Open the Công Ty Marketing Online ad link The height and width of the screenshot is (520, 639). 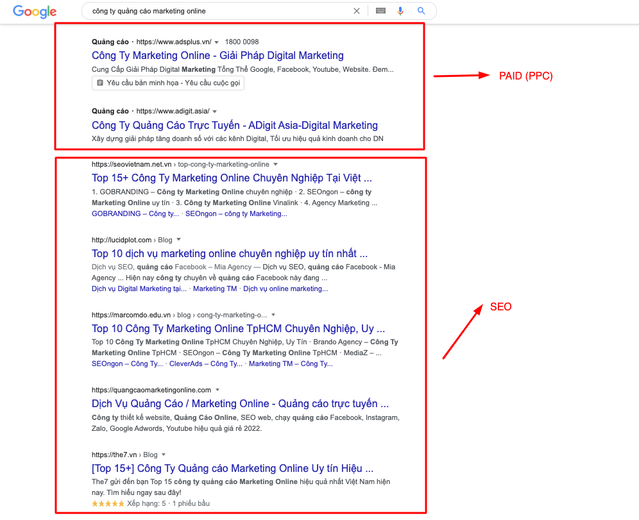217,55
